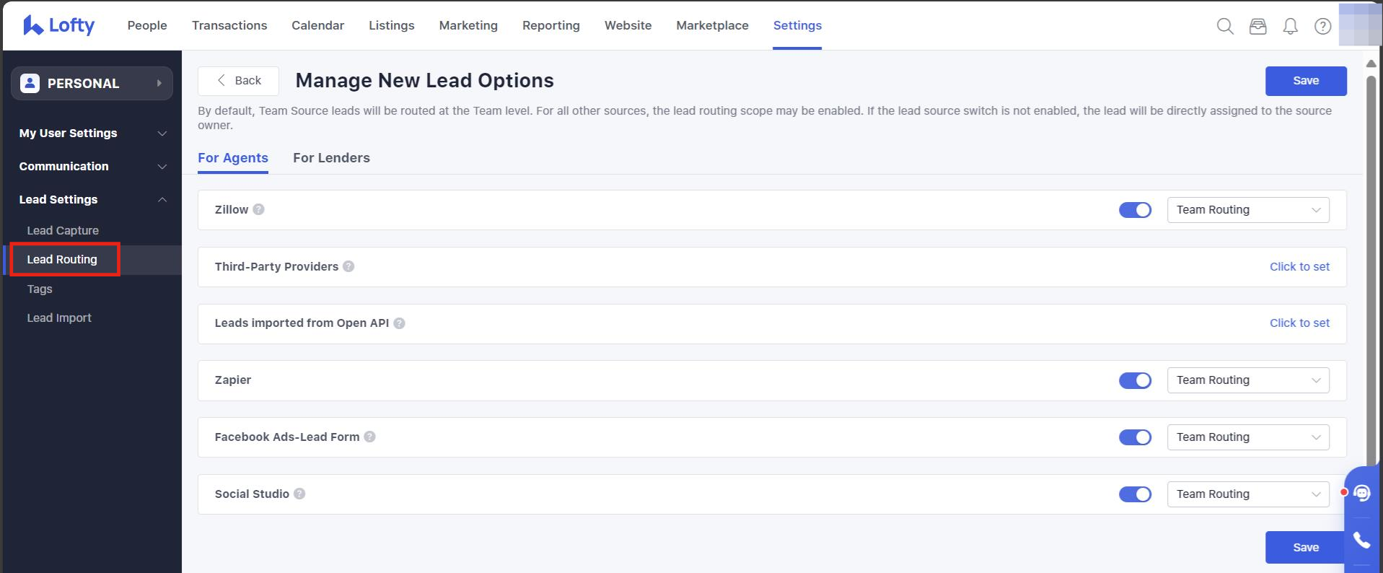Open the chat assistant bubble icon
The height and width of the screenshot is (573, 1383).
click(x=1361, y=493)
